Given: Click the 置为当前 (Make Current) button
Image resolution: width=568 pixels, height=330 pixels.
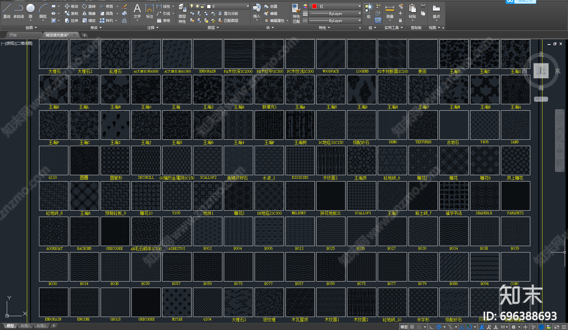Looking at the screenshot, I should [x=229, y=13].
